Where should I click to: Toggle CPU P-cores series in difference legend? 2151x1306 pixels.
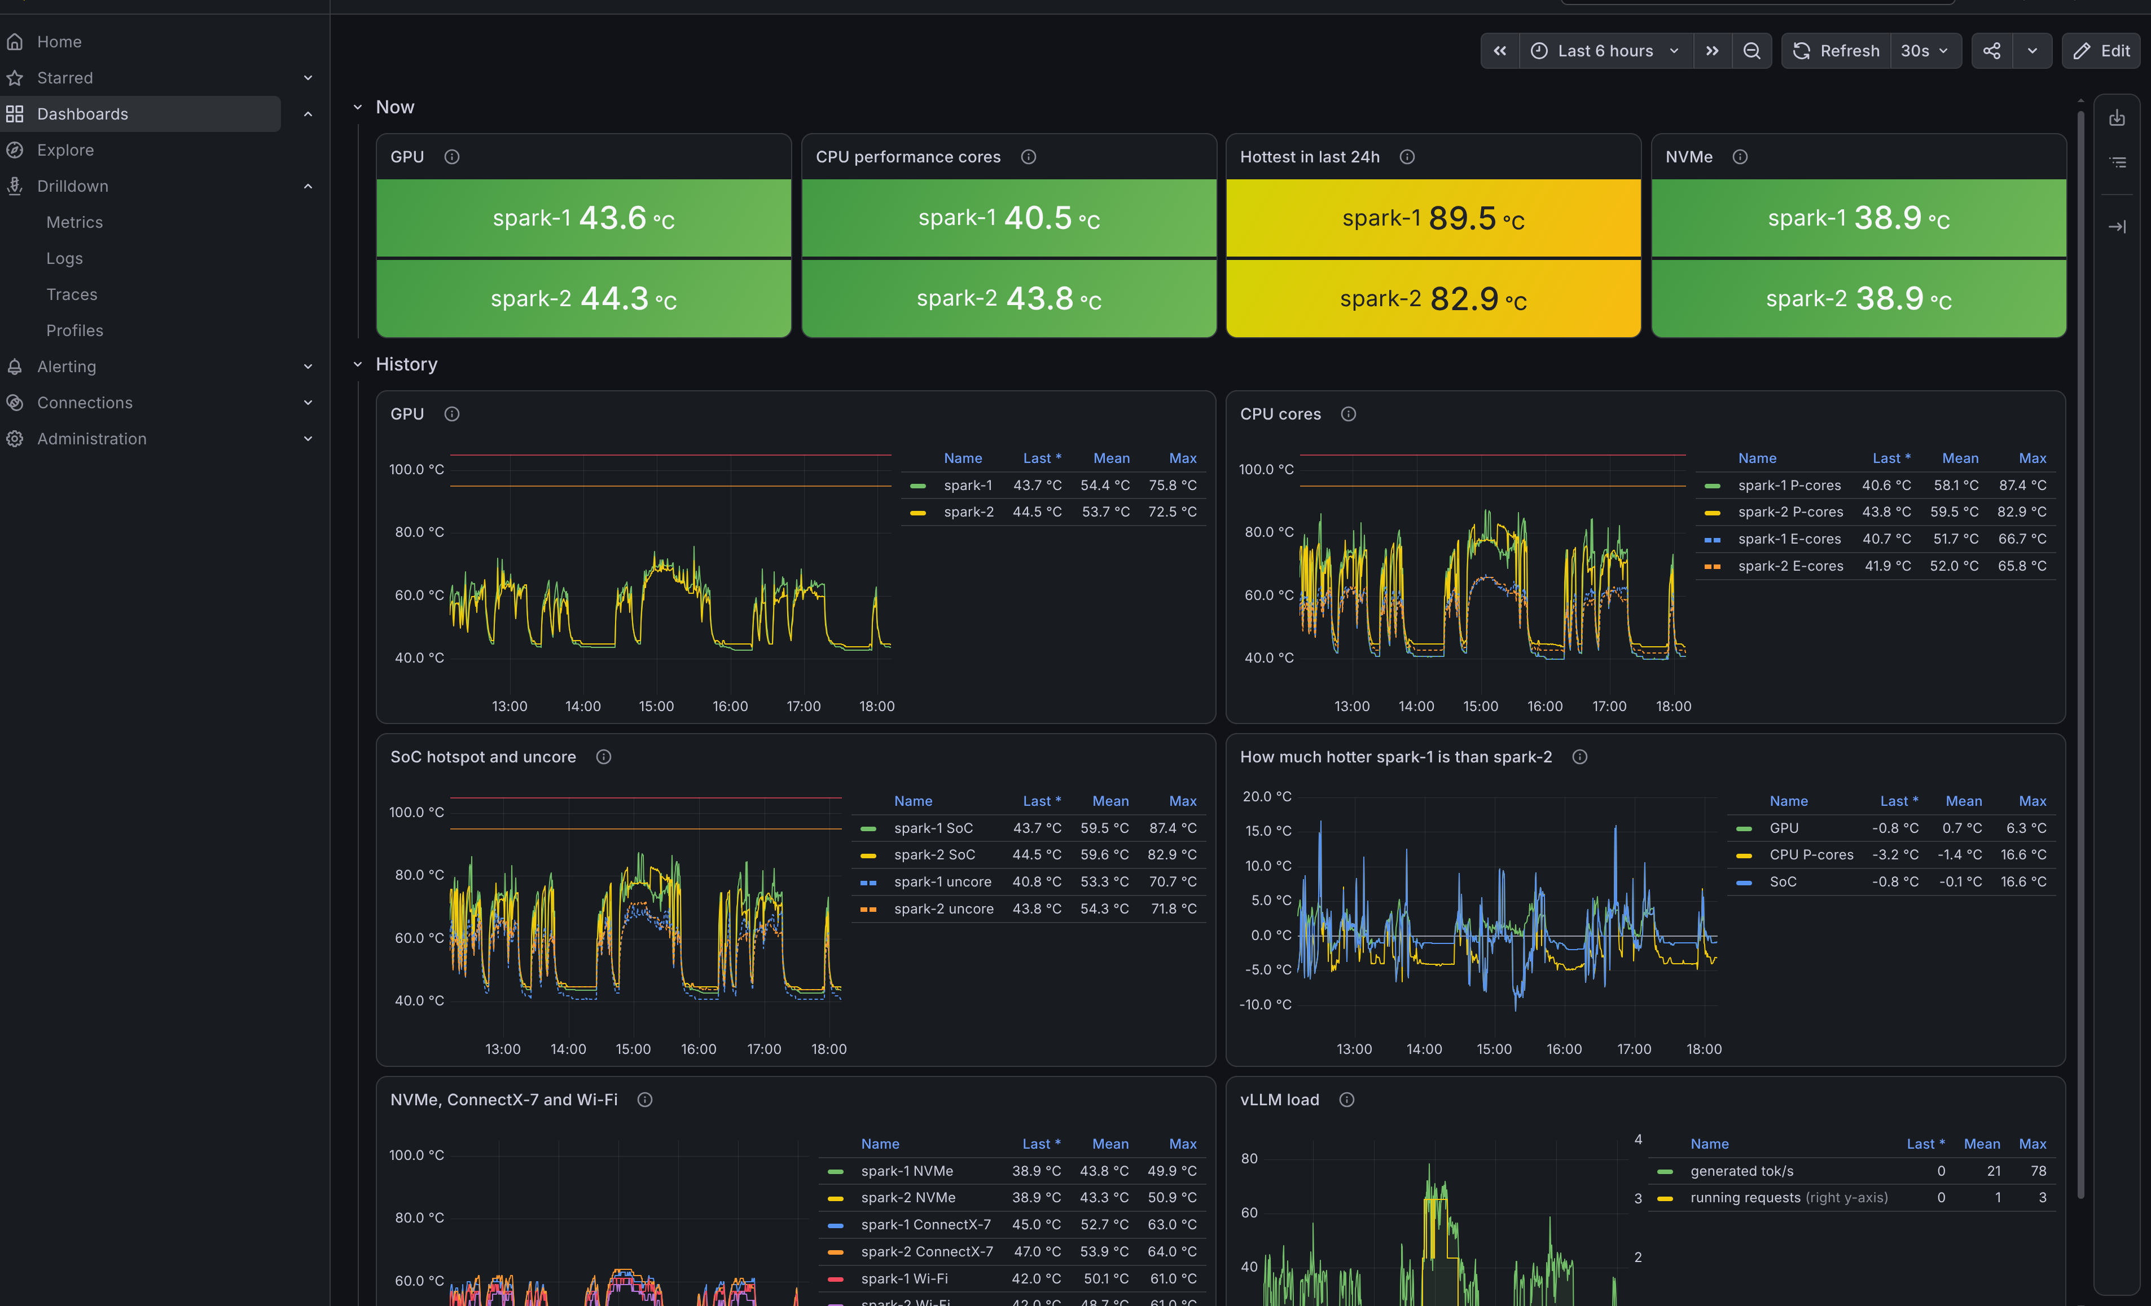[1811, 855]
